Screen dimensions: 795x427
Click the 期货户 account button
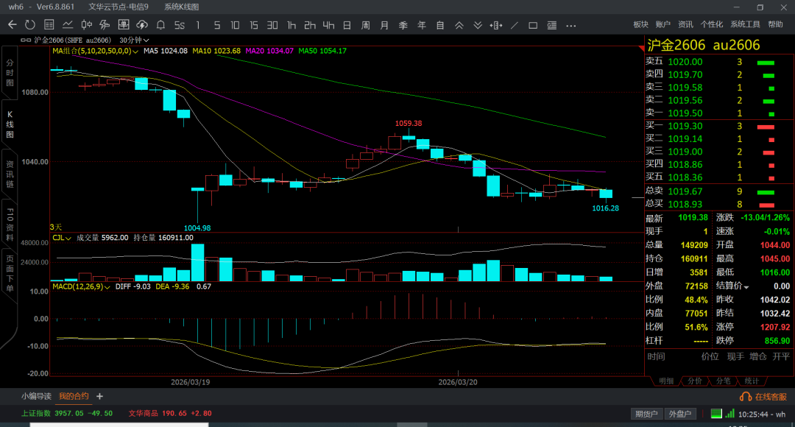[646, 414]
